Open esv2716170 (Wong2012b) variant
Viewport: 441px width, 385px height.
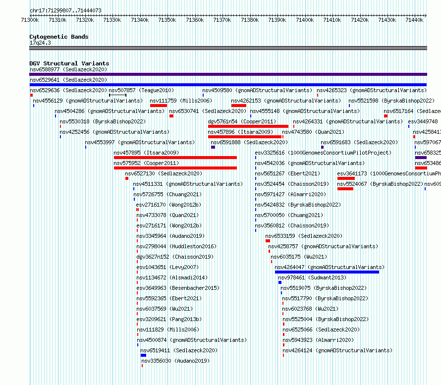(168, 205)
